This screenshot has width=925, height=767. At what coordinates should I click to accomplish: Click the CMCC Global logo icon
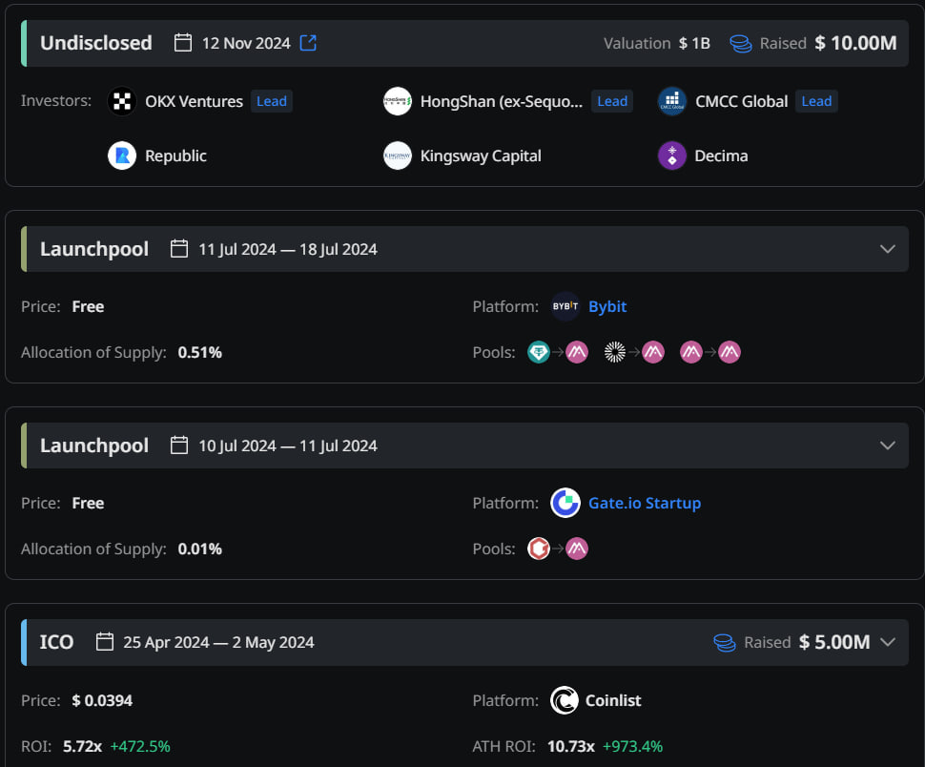[x=672, y=101]
